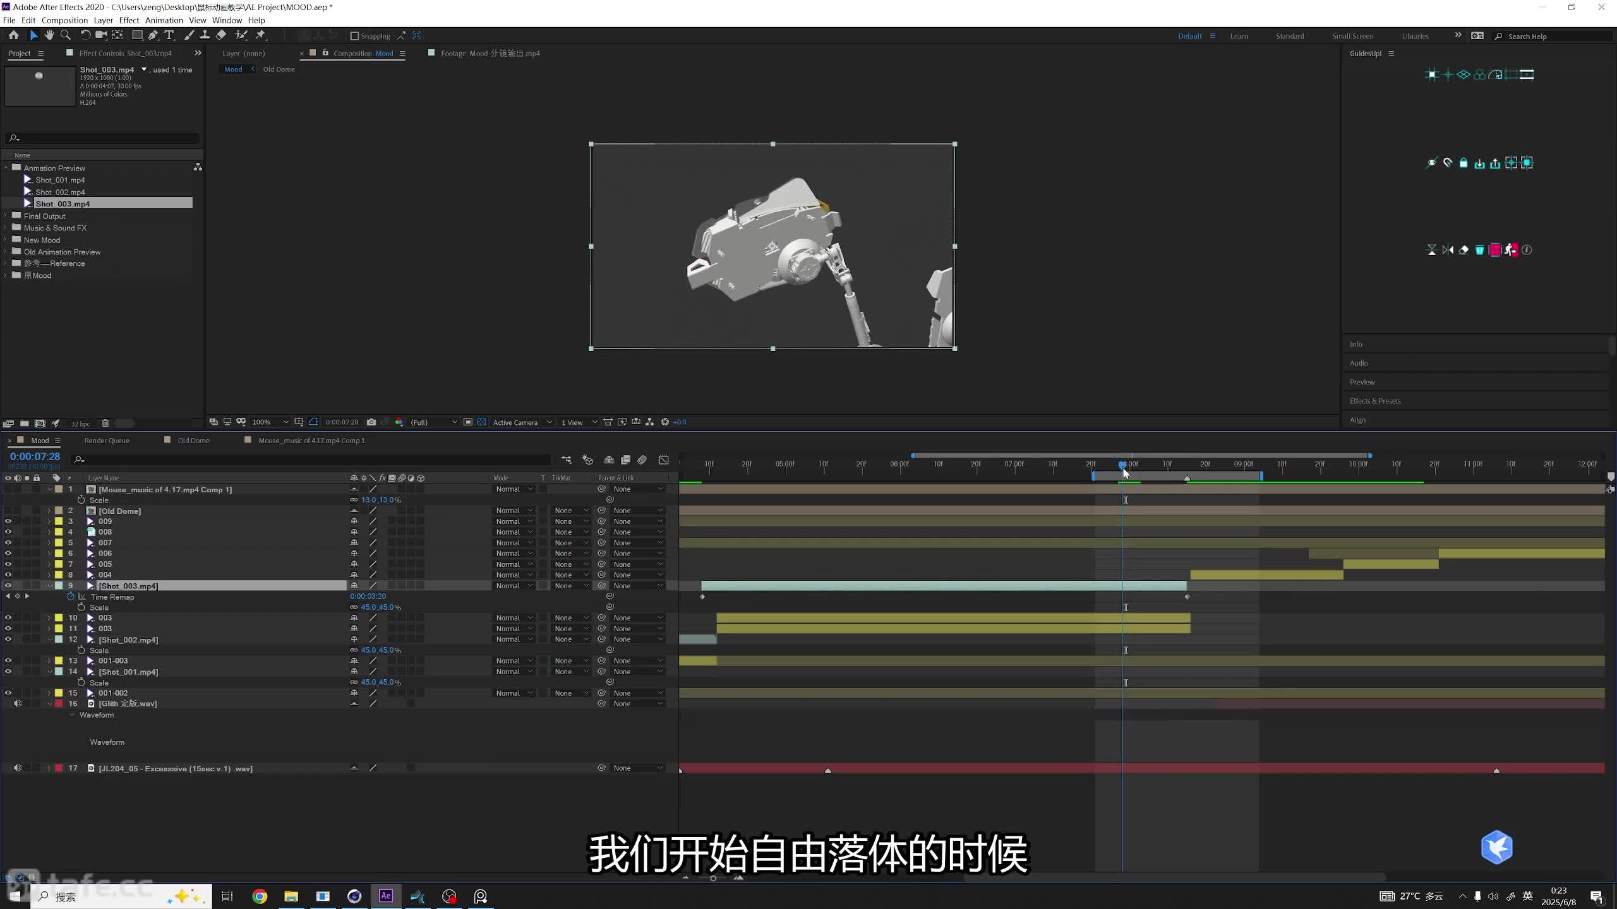Open the Composition menu
This screenshot has width=1617, height=909.
click(64, 20)
